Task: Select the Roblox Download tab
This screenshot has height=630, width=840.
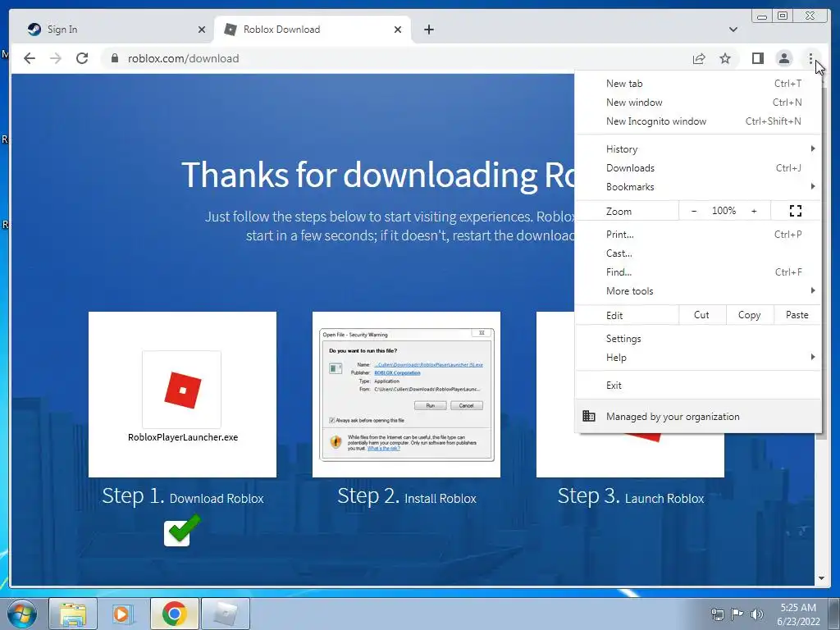Action: point(312,30)
